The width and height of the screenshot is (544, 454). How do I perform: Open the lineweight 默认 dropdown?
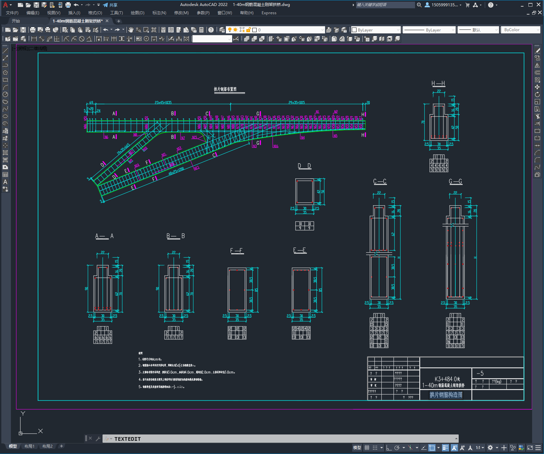pyautogui.click(x=478, y=30)
